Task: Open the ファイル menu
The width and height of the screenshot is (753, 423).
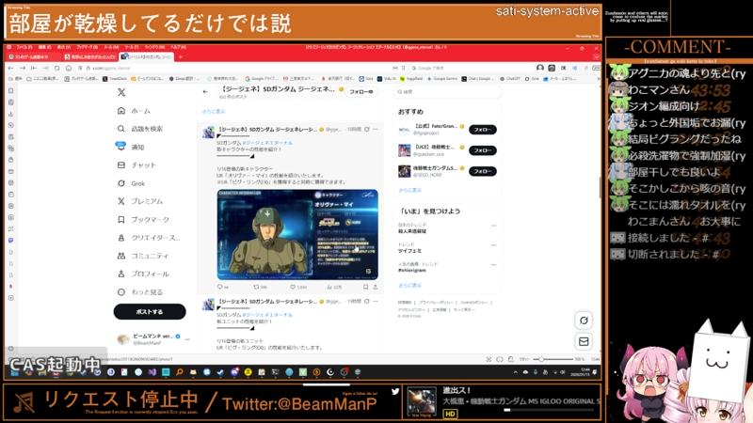Action: pyautogui.click(x=24, y=48)
